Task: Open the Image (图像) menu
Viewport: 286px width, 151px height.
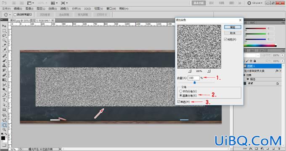Action: (29, 8)
